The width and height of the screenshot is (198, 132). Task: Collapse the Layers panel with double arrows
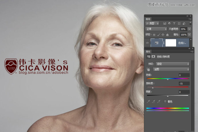187,16
